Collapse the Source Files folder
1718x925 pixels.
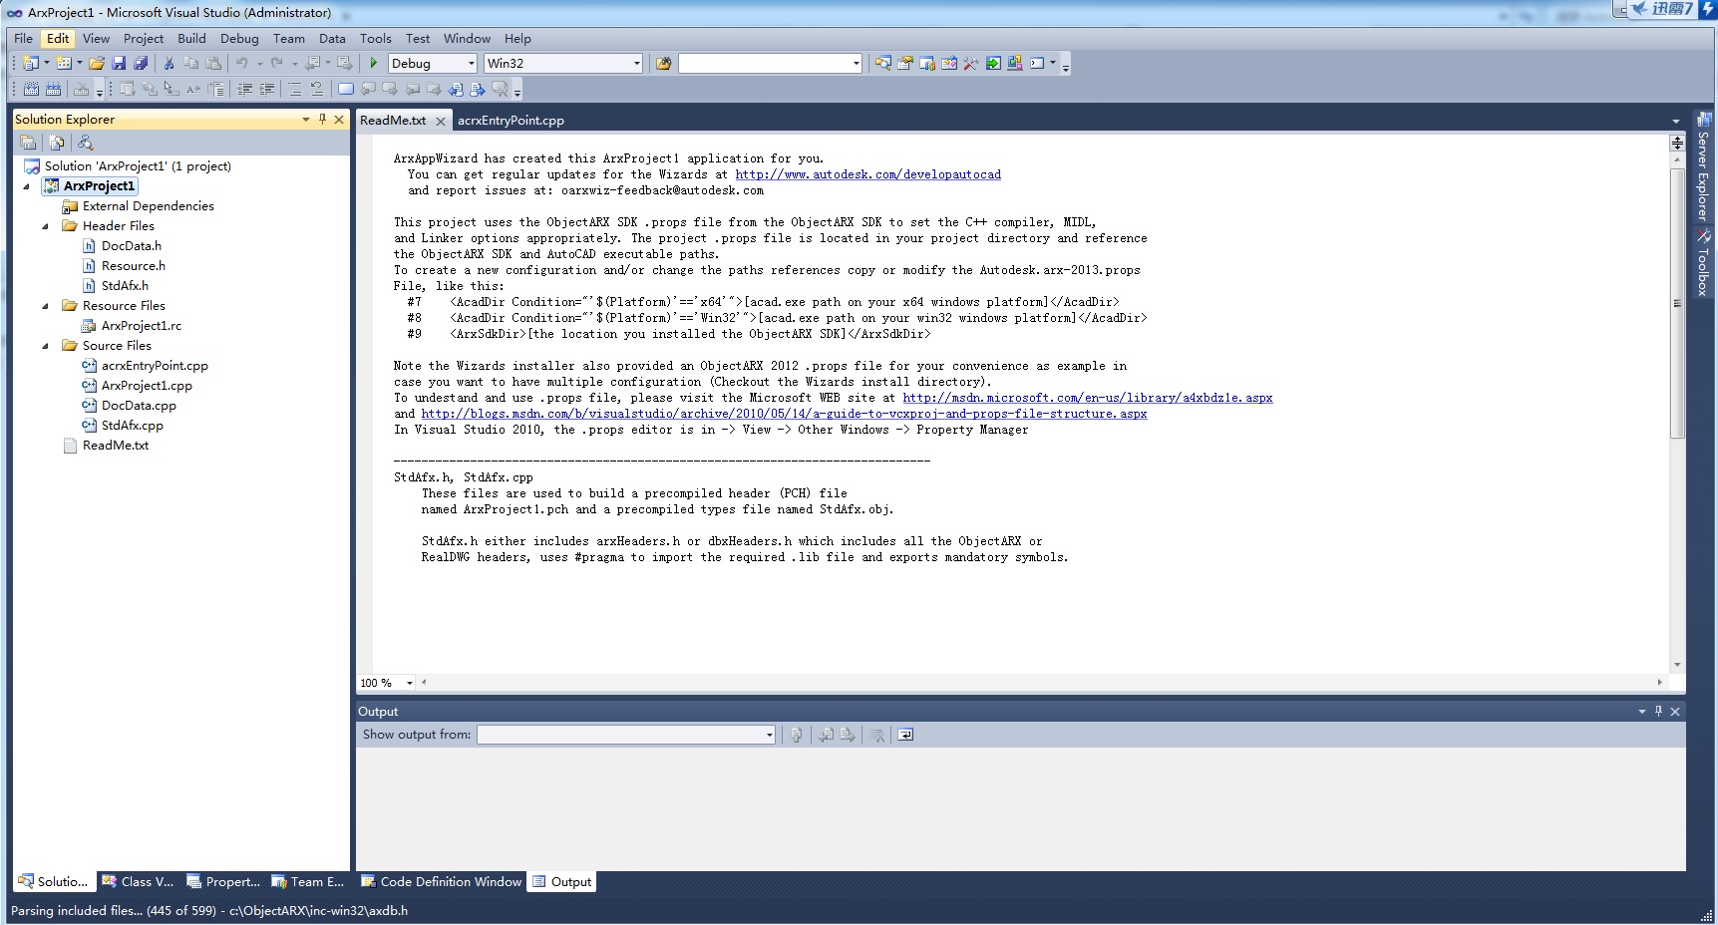pyautogui.click(x=46, y=346)
